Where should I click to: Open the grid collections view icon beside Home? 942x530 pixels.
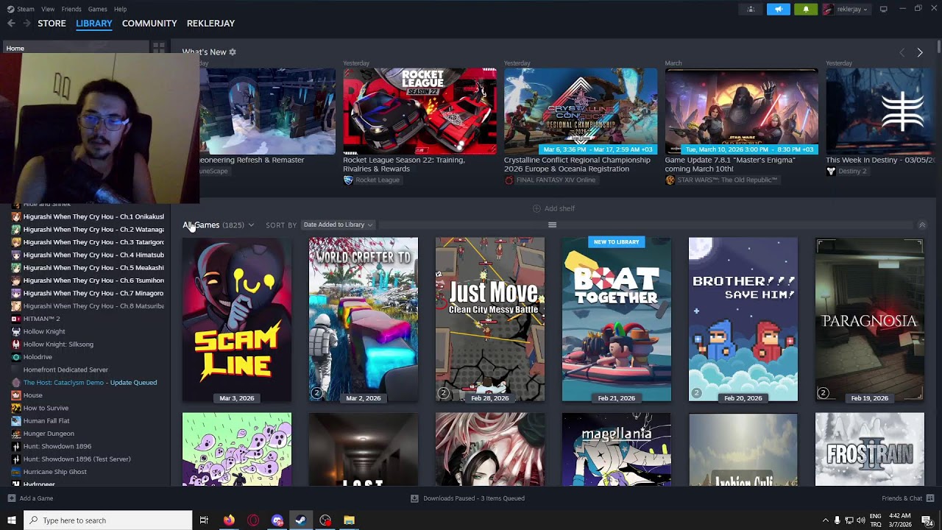(x=158, y=48)
